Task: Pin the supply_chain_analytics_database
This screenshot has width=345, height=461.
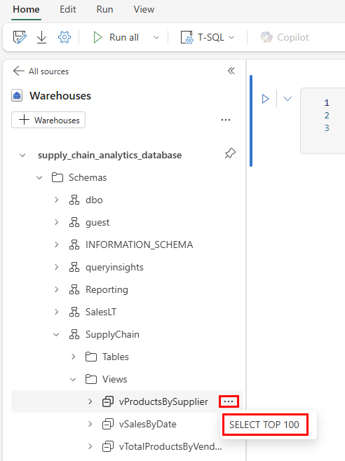Action: [x=230, y=153]
